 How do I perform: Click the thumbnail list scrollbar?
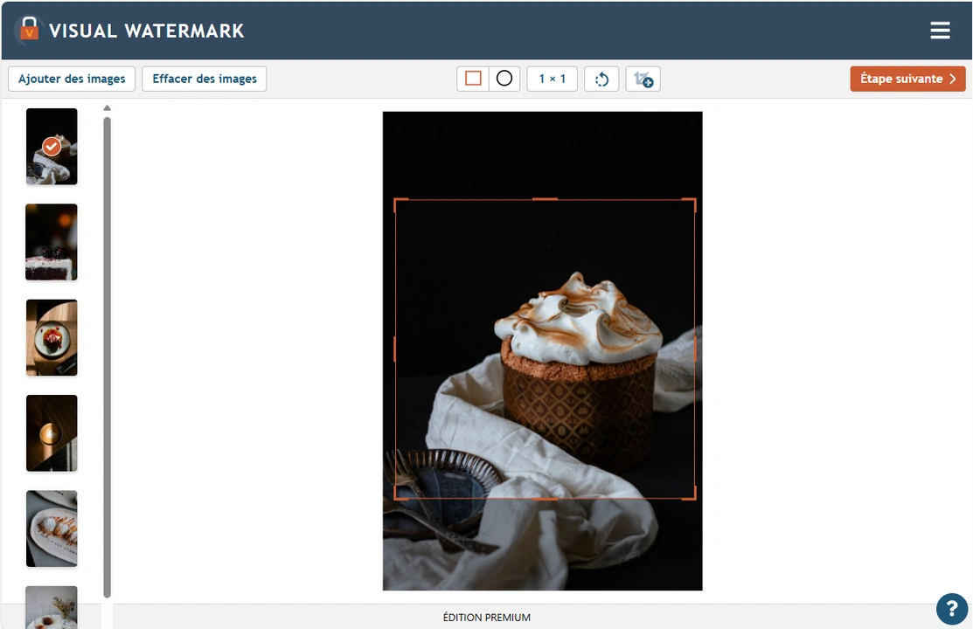point(108,357)
